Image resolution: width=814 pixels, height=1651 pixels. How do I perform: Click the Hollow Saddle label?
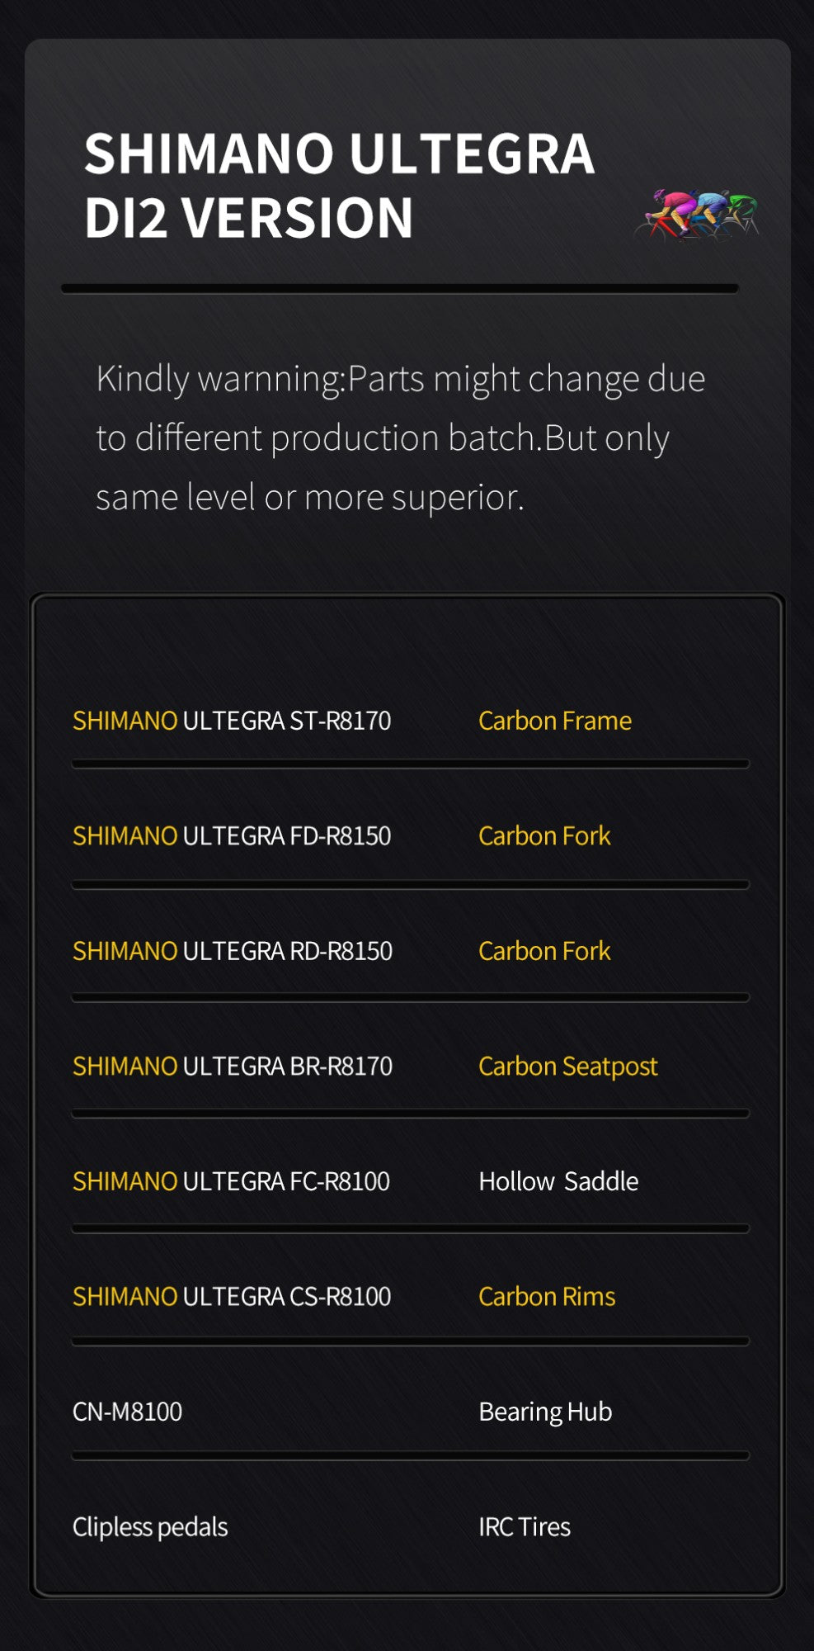[x=558, y=1181]
